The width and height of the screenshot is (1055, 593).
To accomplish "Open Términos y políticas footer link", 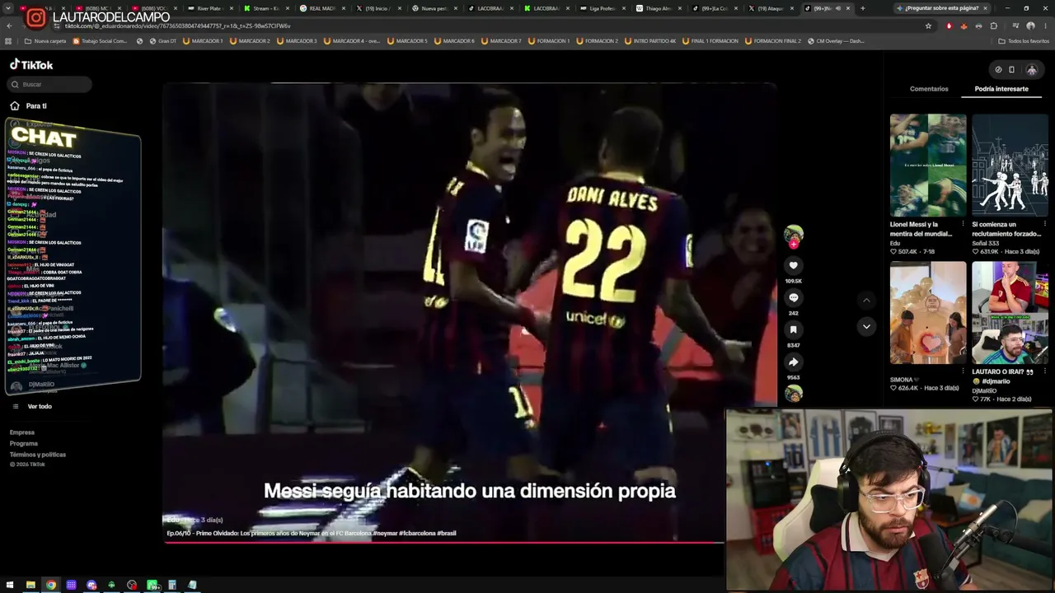I will coord(38,455).
